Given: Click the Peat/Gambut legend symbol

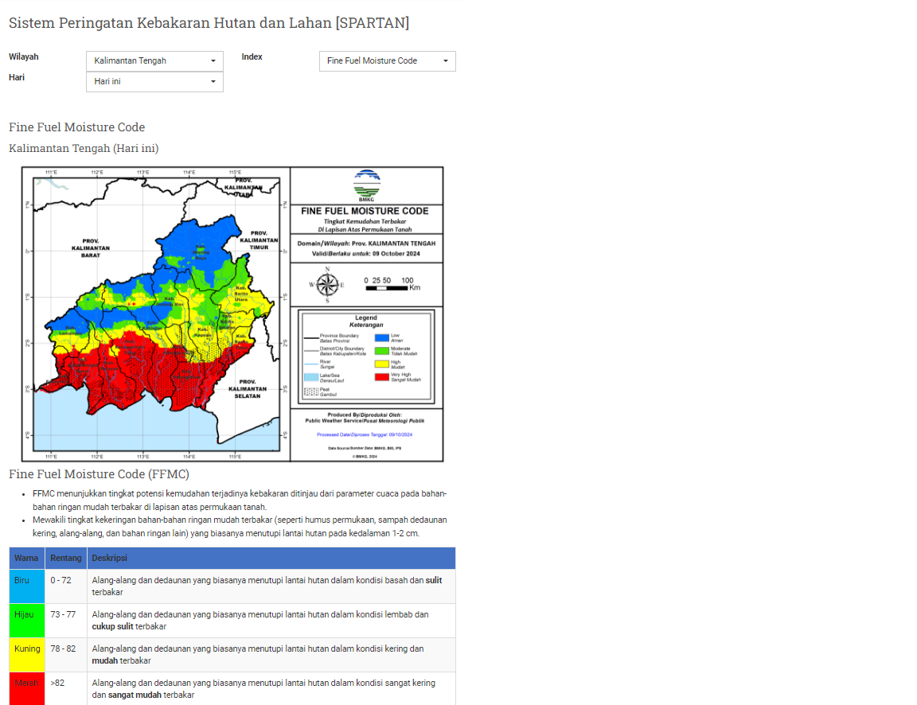Looking at the screenshot, I should coord(311,391).
